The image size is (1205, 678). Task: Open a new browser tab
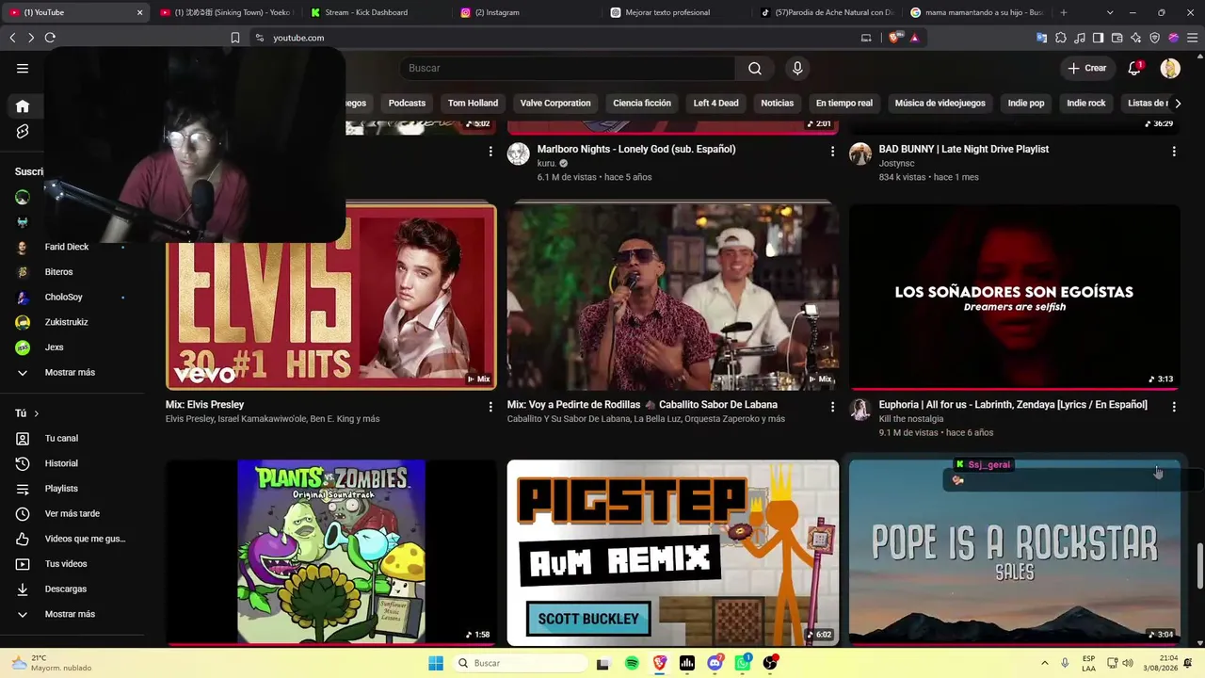1064,12
